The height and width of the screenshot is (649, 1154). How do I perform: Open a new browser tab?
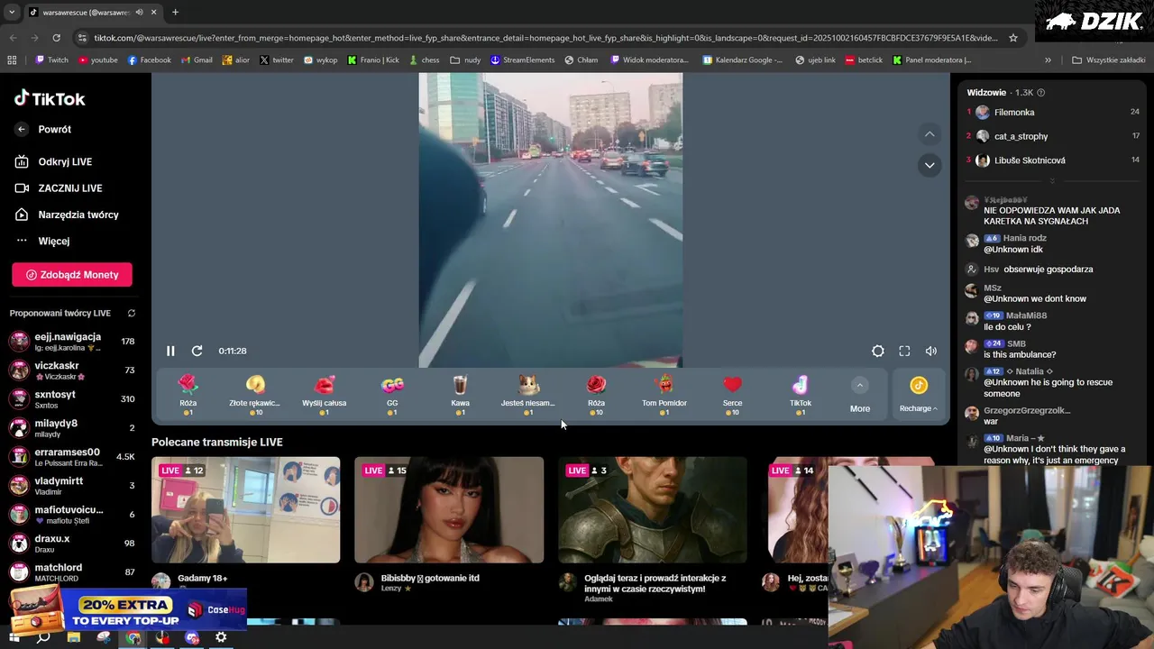tap(175, 13)
